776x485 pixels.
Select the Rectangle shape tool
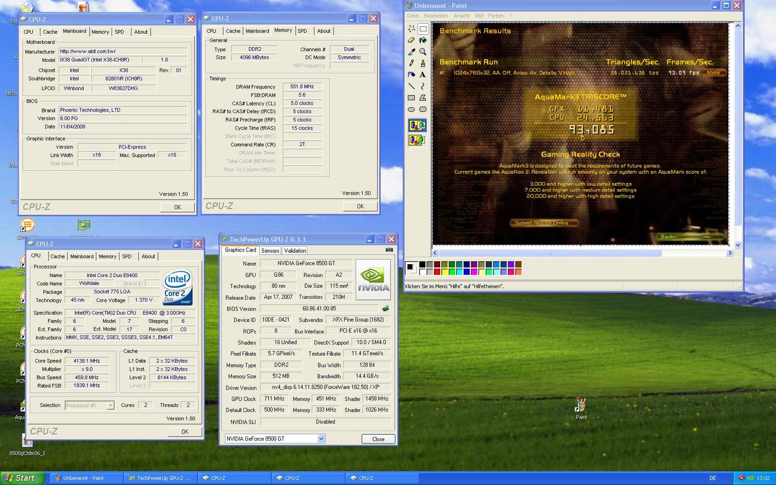[x=411, y=98]
